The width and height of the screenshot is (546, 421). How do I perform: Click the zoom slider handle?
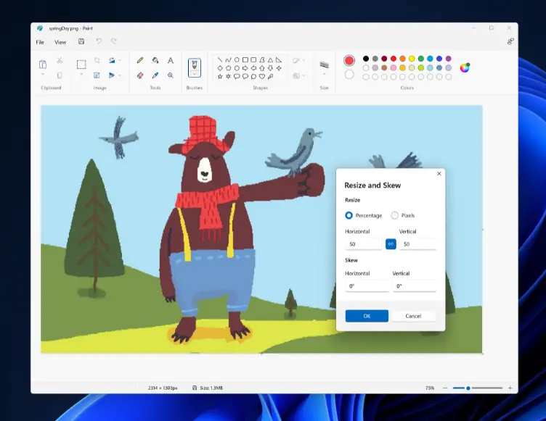[468, 388]
